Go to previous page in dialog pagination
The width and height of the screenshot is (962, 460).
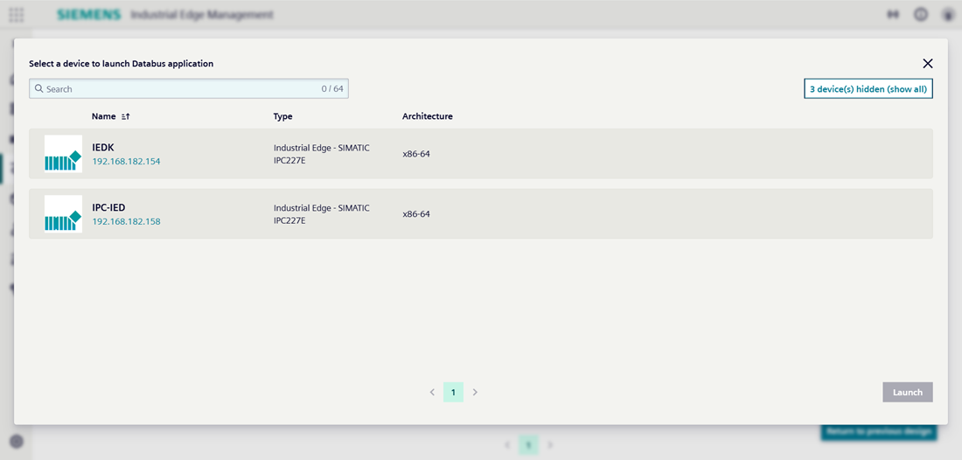pos(432,392)
